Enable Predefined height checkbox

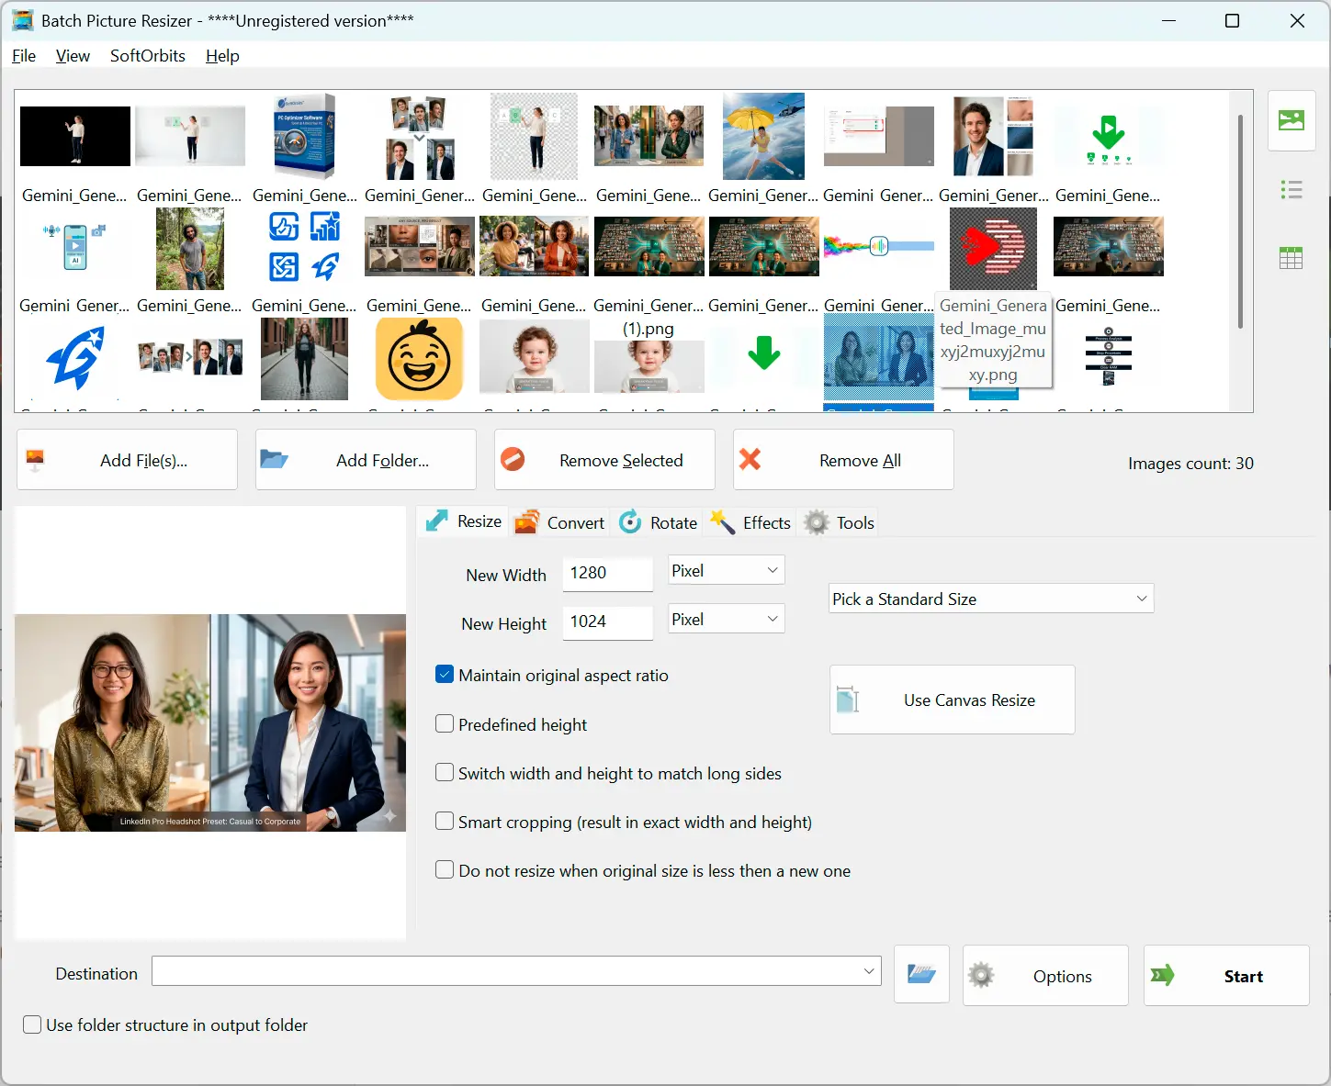445,724
